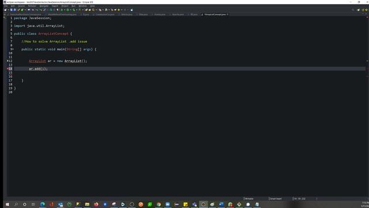The height and width of the screenshot is (208, 369).
Task: Open the File menu
Action: tap(6, 6)
